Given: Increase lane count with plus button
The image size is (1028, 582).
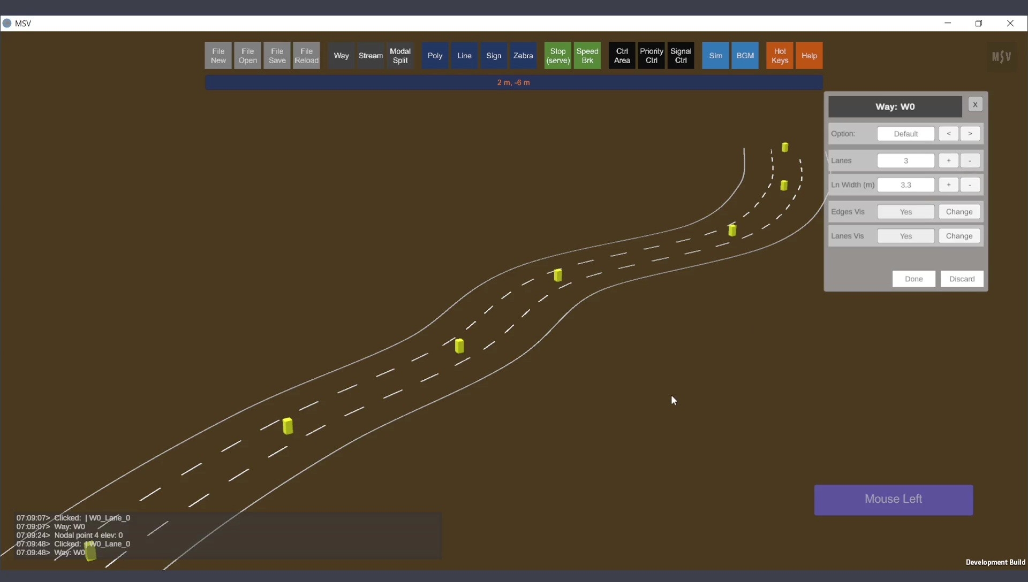Looking at the screenshot, I should pyautogui.click(x=948, y=160).
